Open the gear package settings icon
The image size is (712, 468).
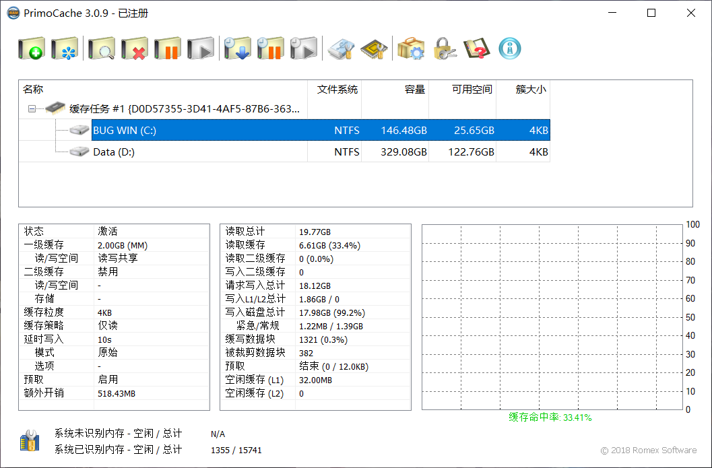(411, 48)
